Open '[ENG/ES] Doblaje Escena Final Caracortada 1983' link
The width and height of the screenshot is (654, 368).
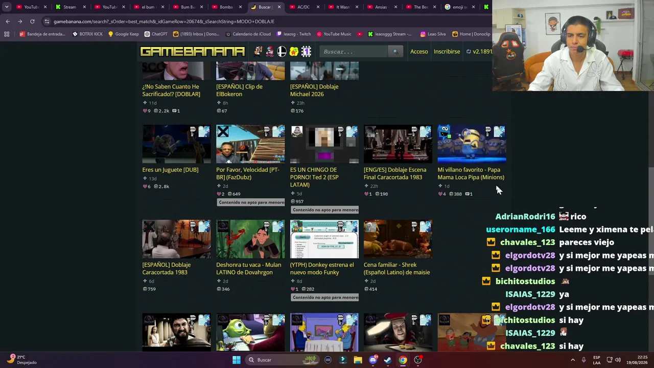[395, 173]
